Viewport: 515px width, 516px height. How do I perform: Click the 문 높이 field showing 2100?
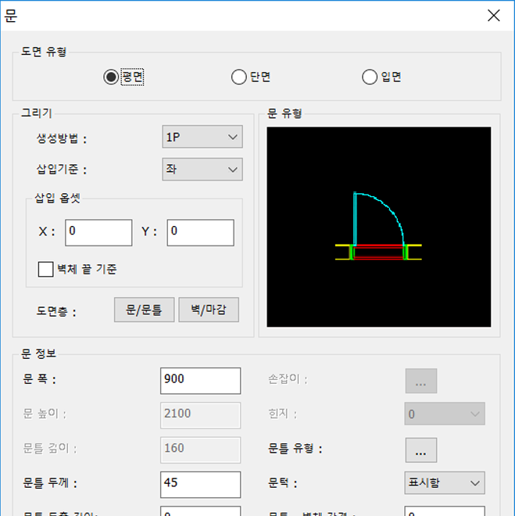click(x=201, y=415)
